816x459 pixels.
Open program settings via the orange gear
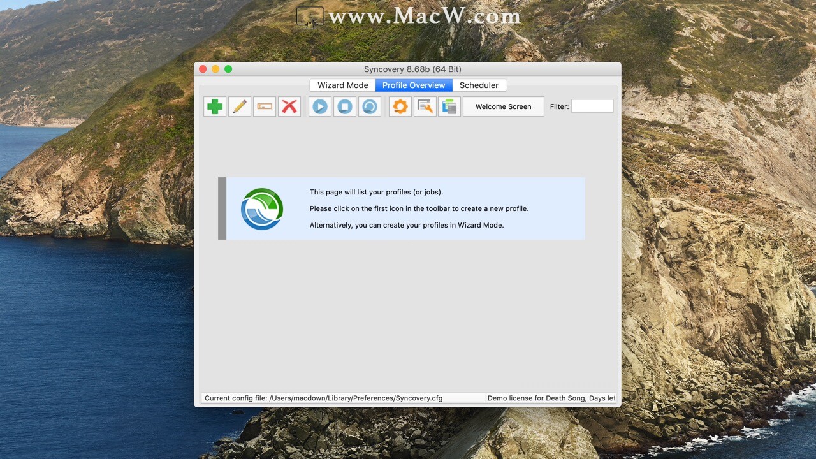coord(400,106)
